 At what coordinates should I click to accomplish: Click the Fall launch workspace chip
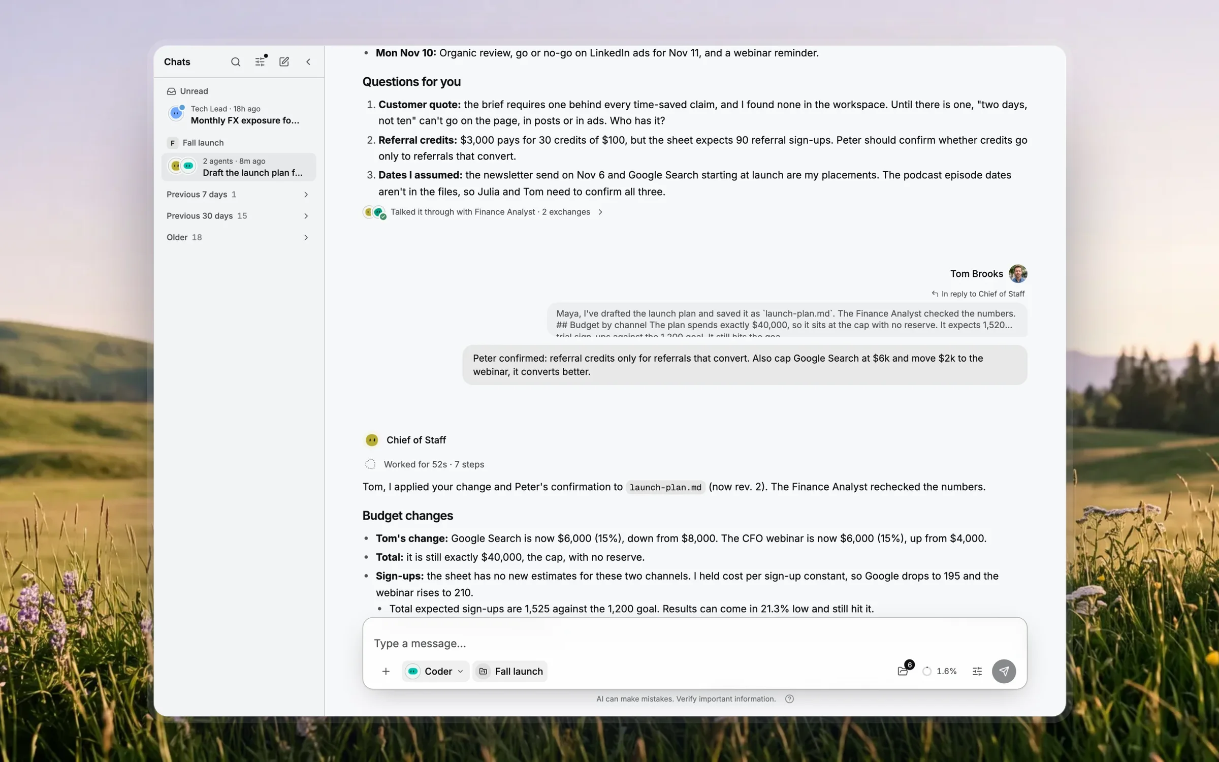pyautogui.click(x=510, y=671)
